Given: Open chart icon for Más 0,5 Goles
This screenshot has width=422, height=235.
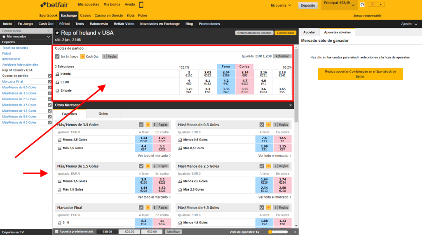Looking at the screenshot, I should (x=180, y=148).
